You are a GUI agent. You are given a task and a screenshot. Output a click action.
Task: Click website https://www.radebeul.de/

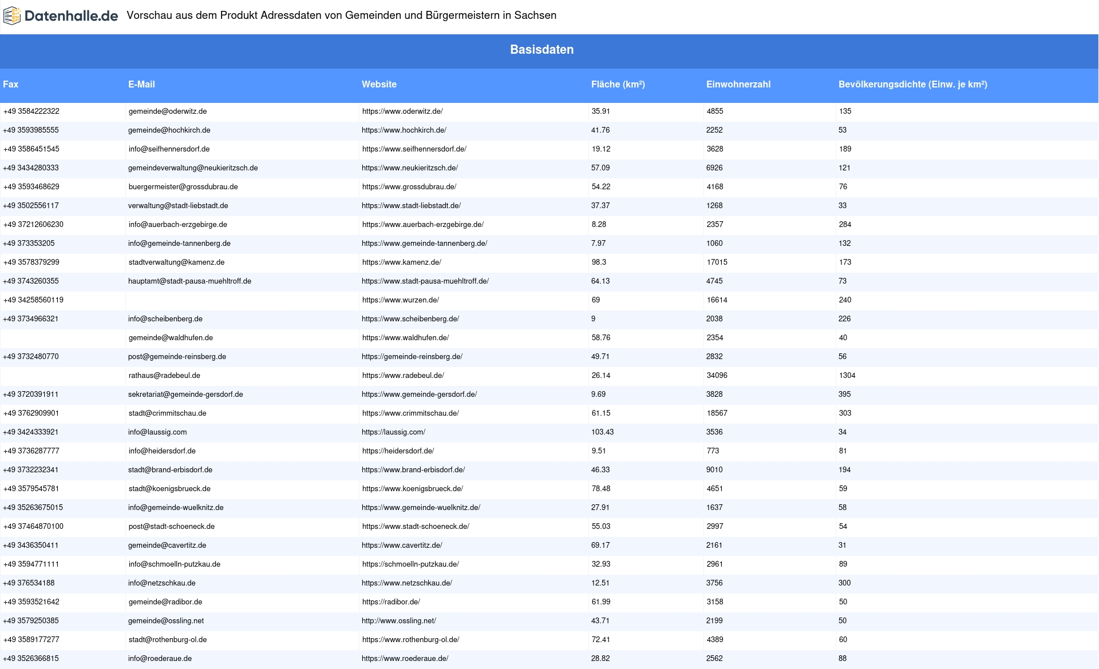tap(404, 376)
